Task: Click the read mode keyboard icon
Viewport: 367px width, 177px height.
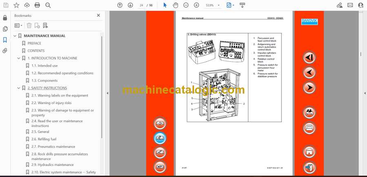Action: tap(242, 5)
